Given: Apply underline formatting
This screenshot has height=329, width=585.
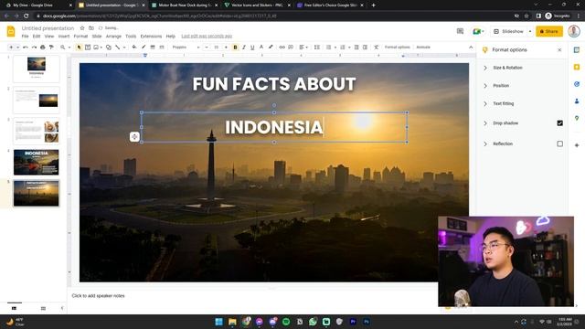Looking at the screenshot, I should (x=252, y=48).
